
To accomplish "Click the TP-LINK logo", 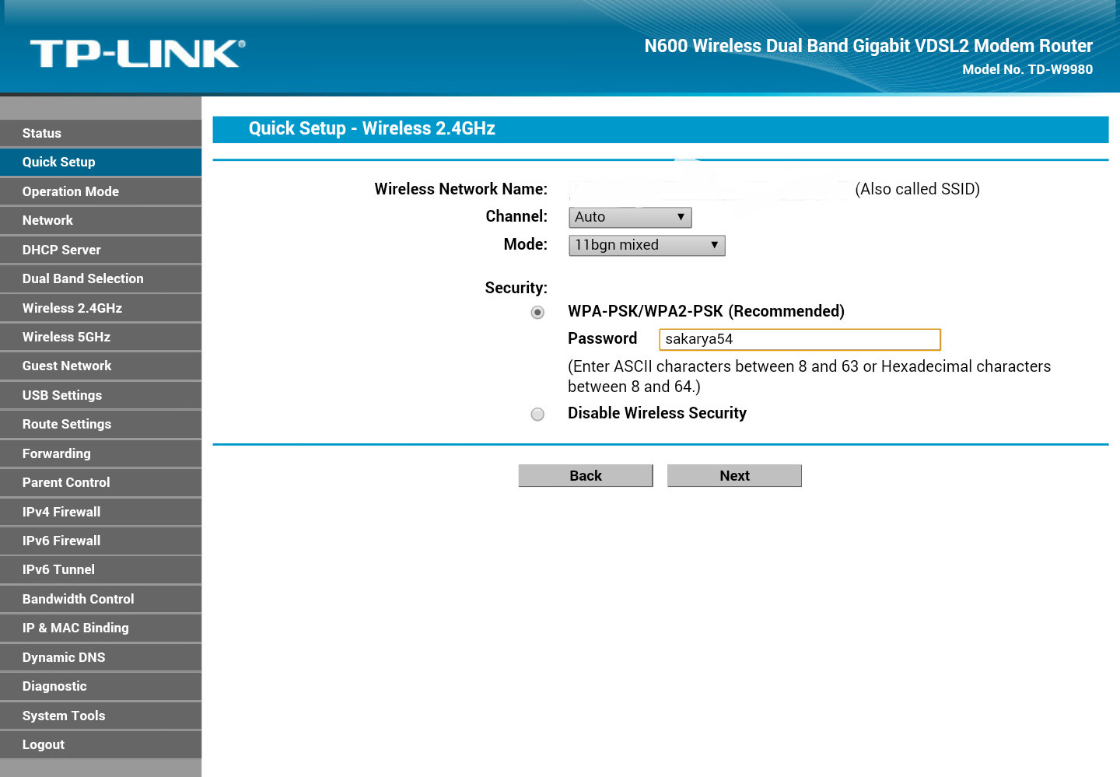I will click(138, 54).
